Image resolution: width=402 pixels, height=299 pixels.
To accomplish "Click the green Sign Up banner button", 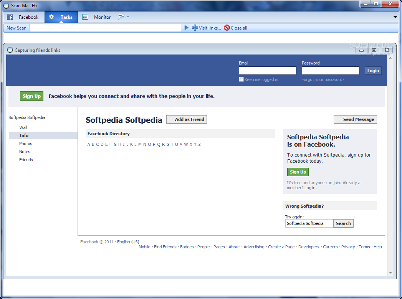I will (x=31, y=96).
